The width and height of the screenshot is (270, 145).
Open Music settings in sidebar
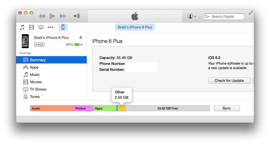pyautogui.click(x=51, y=75)
